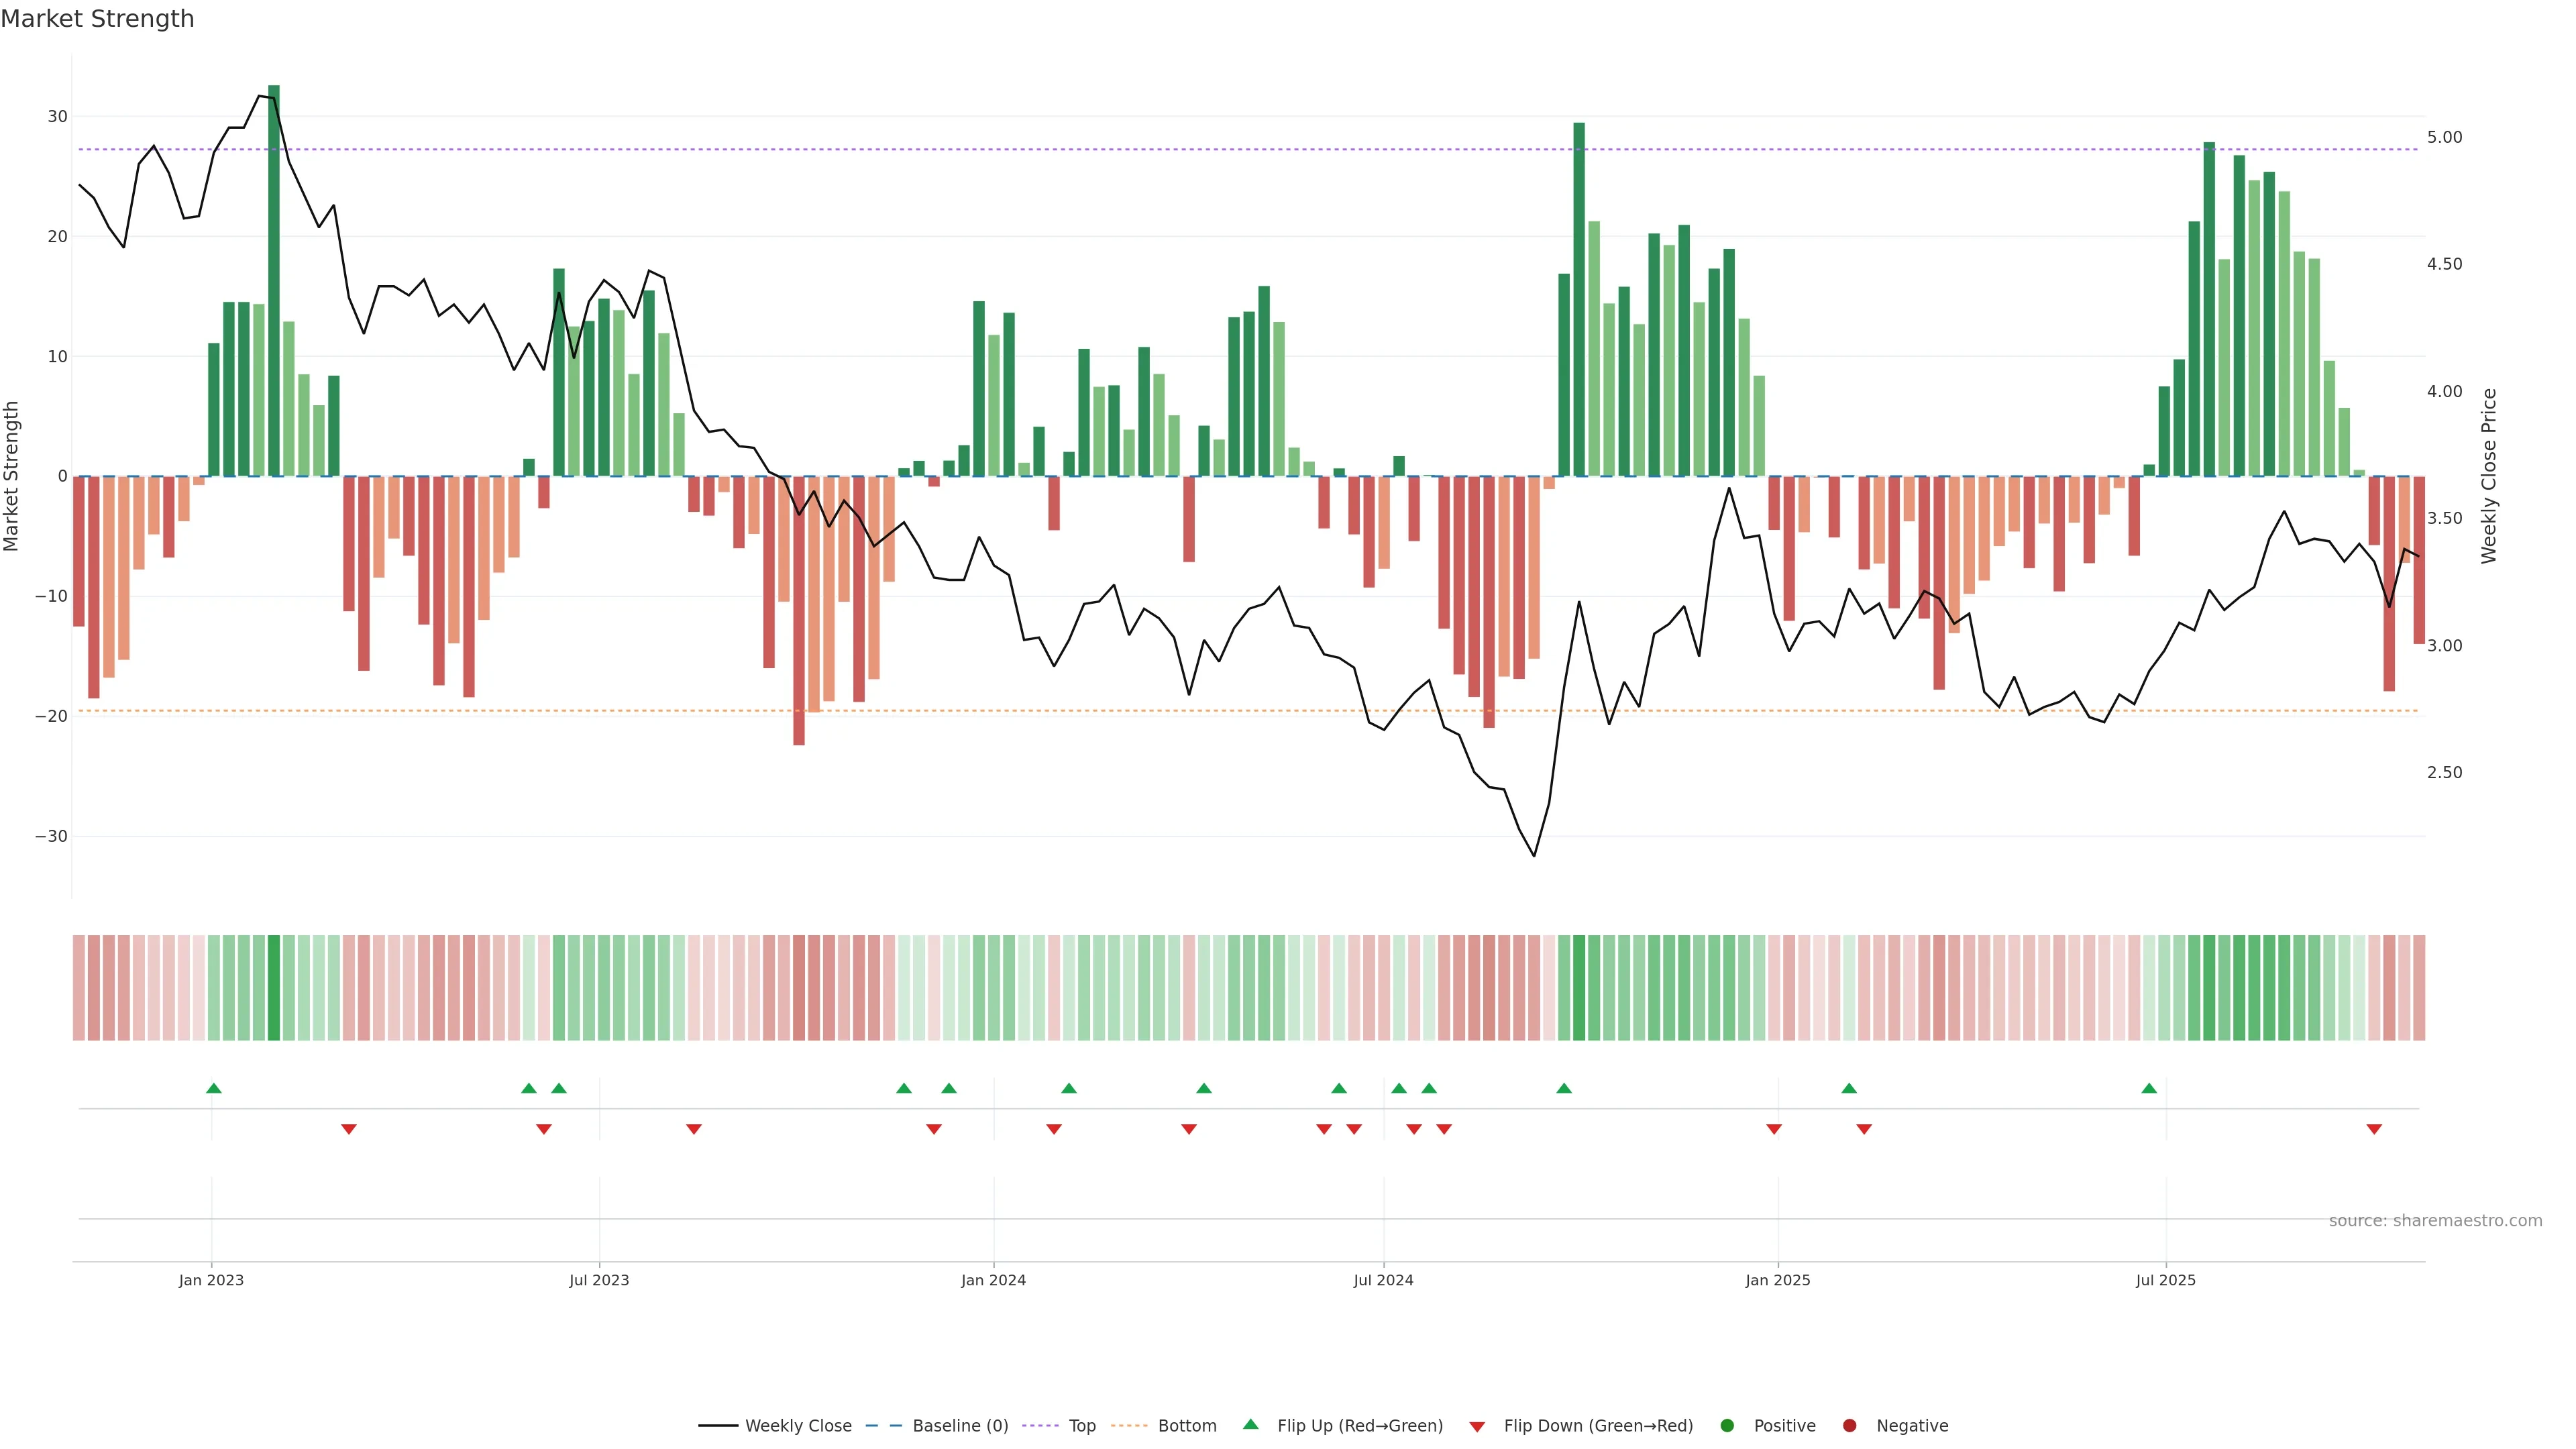2576x1449 pixels.
Task: Click the red Flip Down triangle legend icon
Action: (x=1477, y=1427)
